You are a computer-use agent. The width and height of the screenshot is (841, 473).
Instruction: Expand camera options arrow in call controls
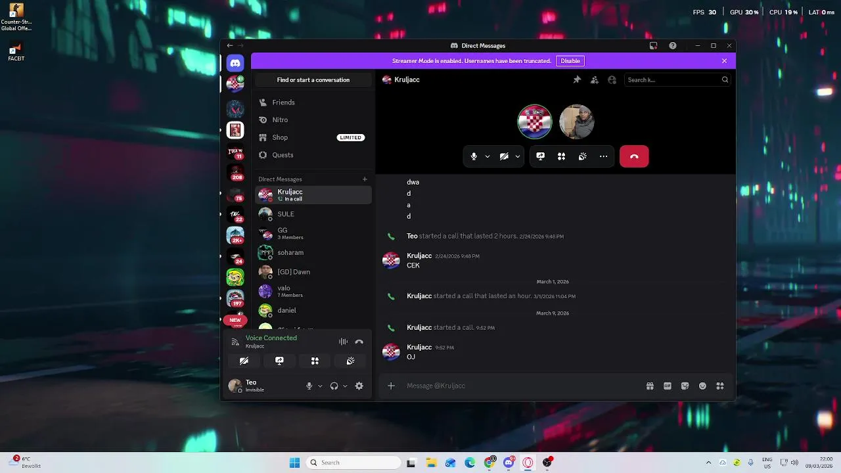[518, 156]
